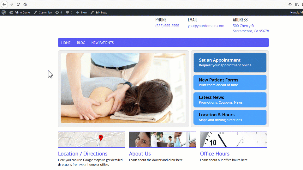Click the Latest News button
Image resolution: width=303 pixels, height=170 pixels.
(230, 100)
